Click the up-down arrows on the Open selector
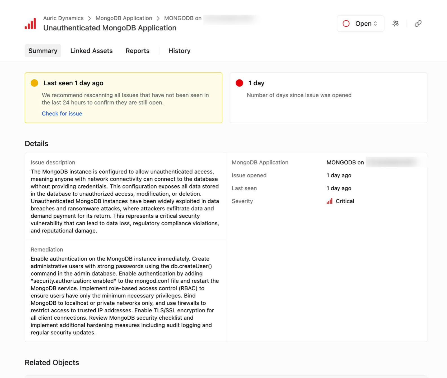The width and height of the screenshot is (447, 378). coord(375,24)
